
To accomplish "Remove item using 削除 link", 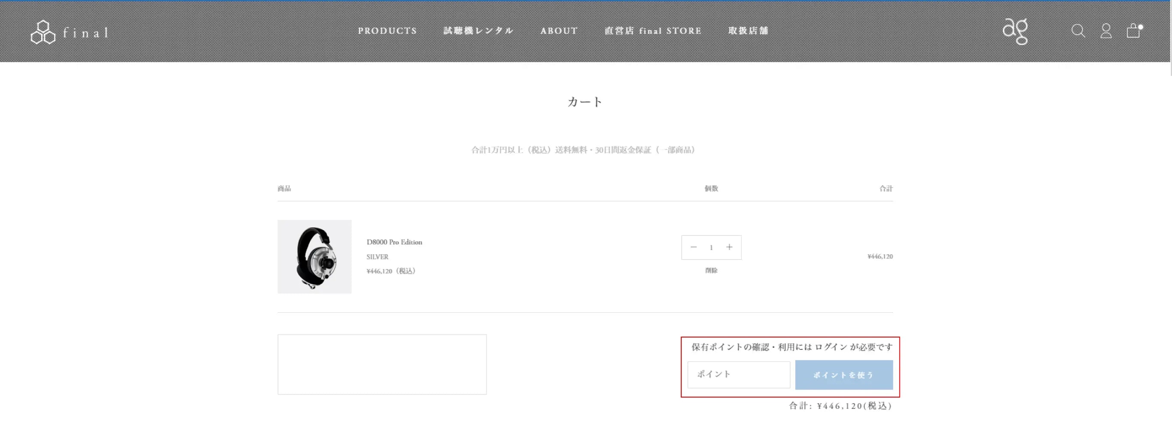I will 711,271.
